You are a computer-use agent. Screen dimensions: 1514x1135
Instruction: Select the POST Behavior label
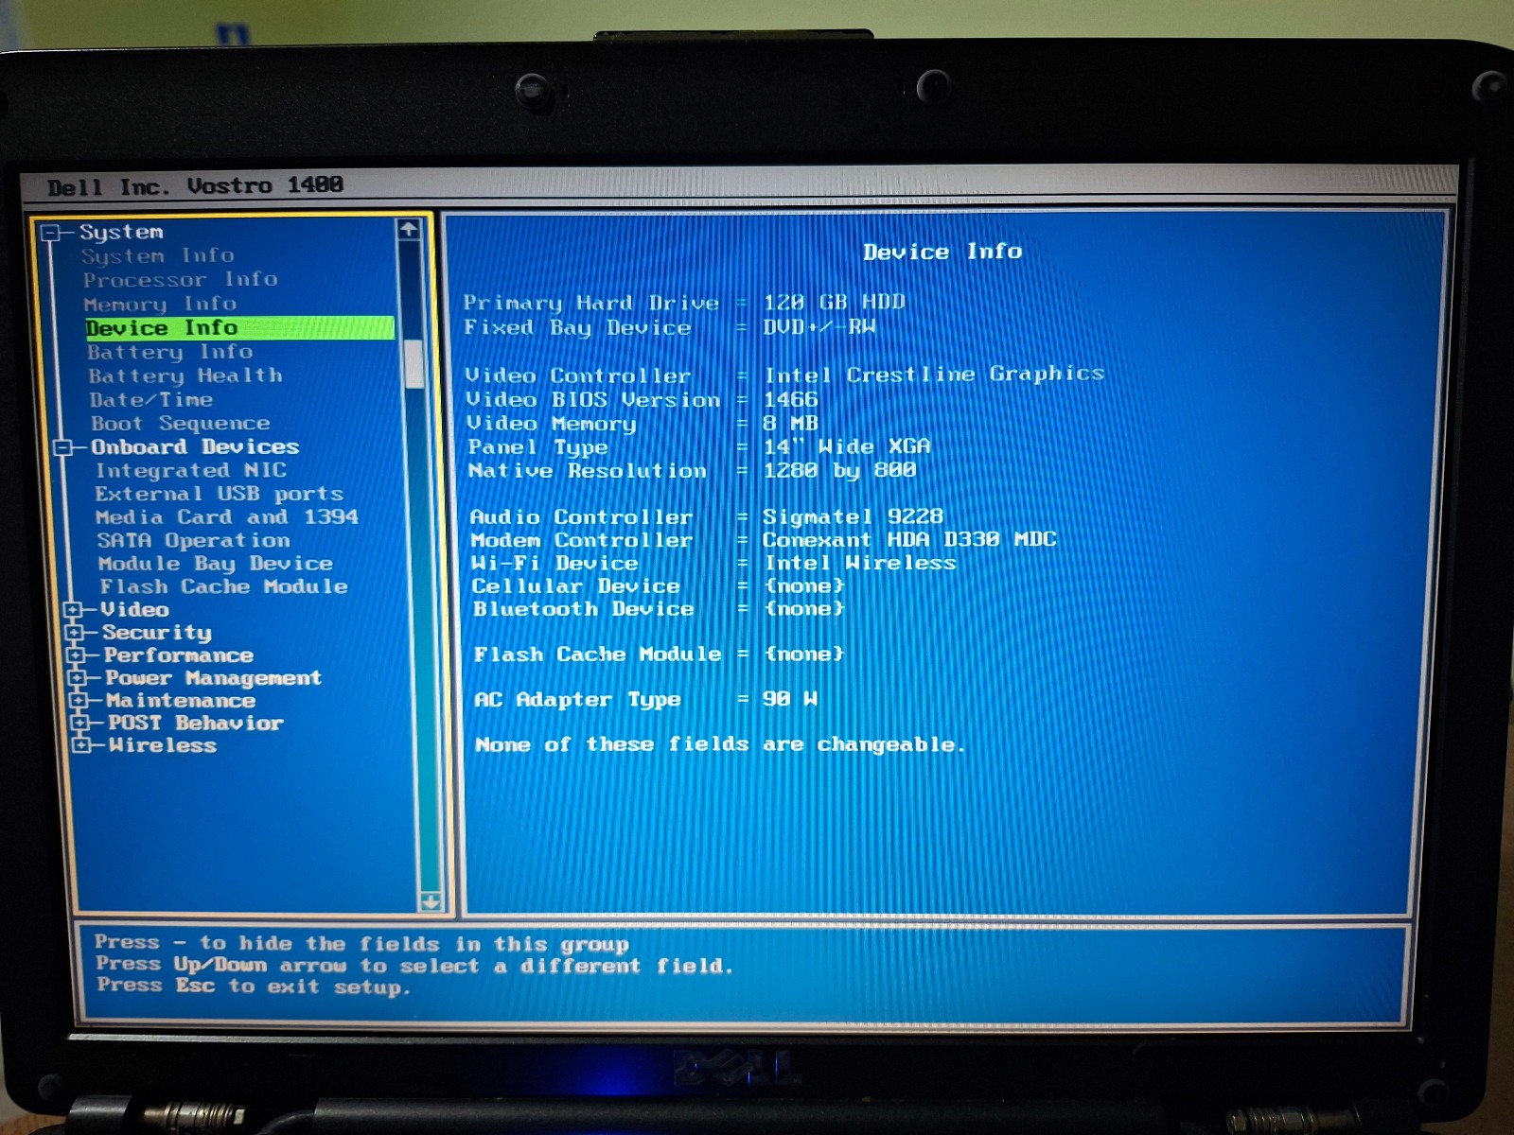click(x=196, y=724)
